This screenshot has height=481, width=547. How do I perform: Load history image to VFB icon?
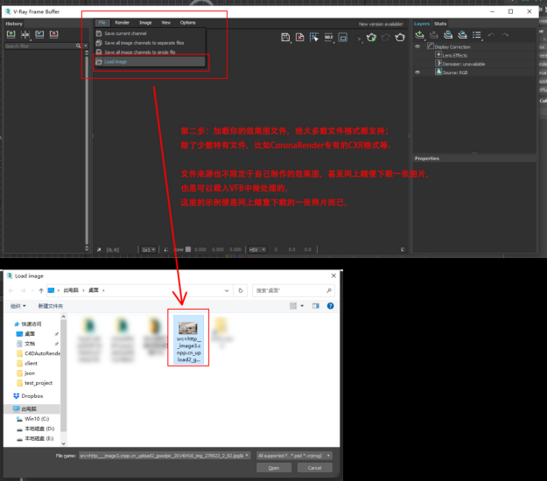[39, 34]
